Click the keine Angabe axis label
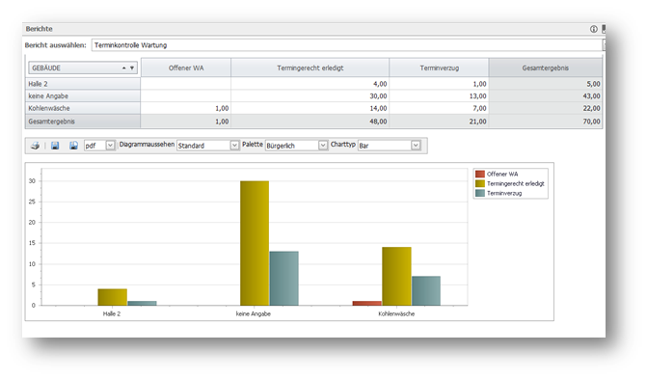647x379 pixels. (254, 313)
